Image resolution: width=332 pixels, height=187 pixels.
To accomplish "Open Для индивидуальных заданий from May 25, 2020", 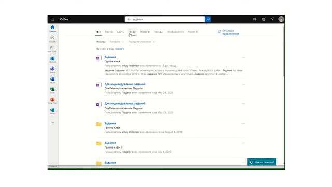I will tap(125, 103).
